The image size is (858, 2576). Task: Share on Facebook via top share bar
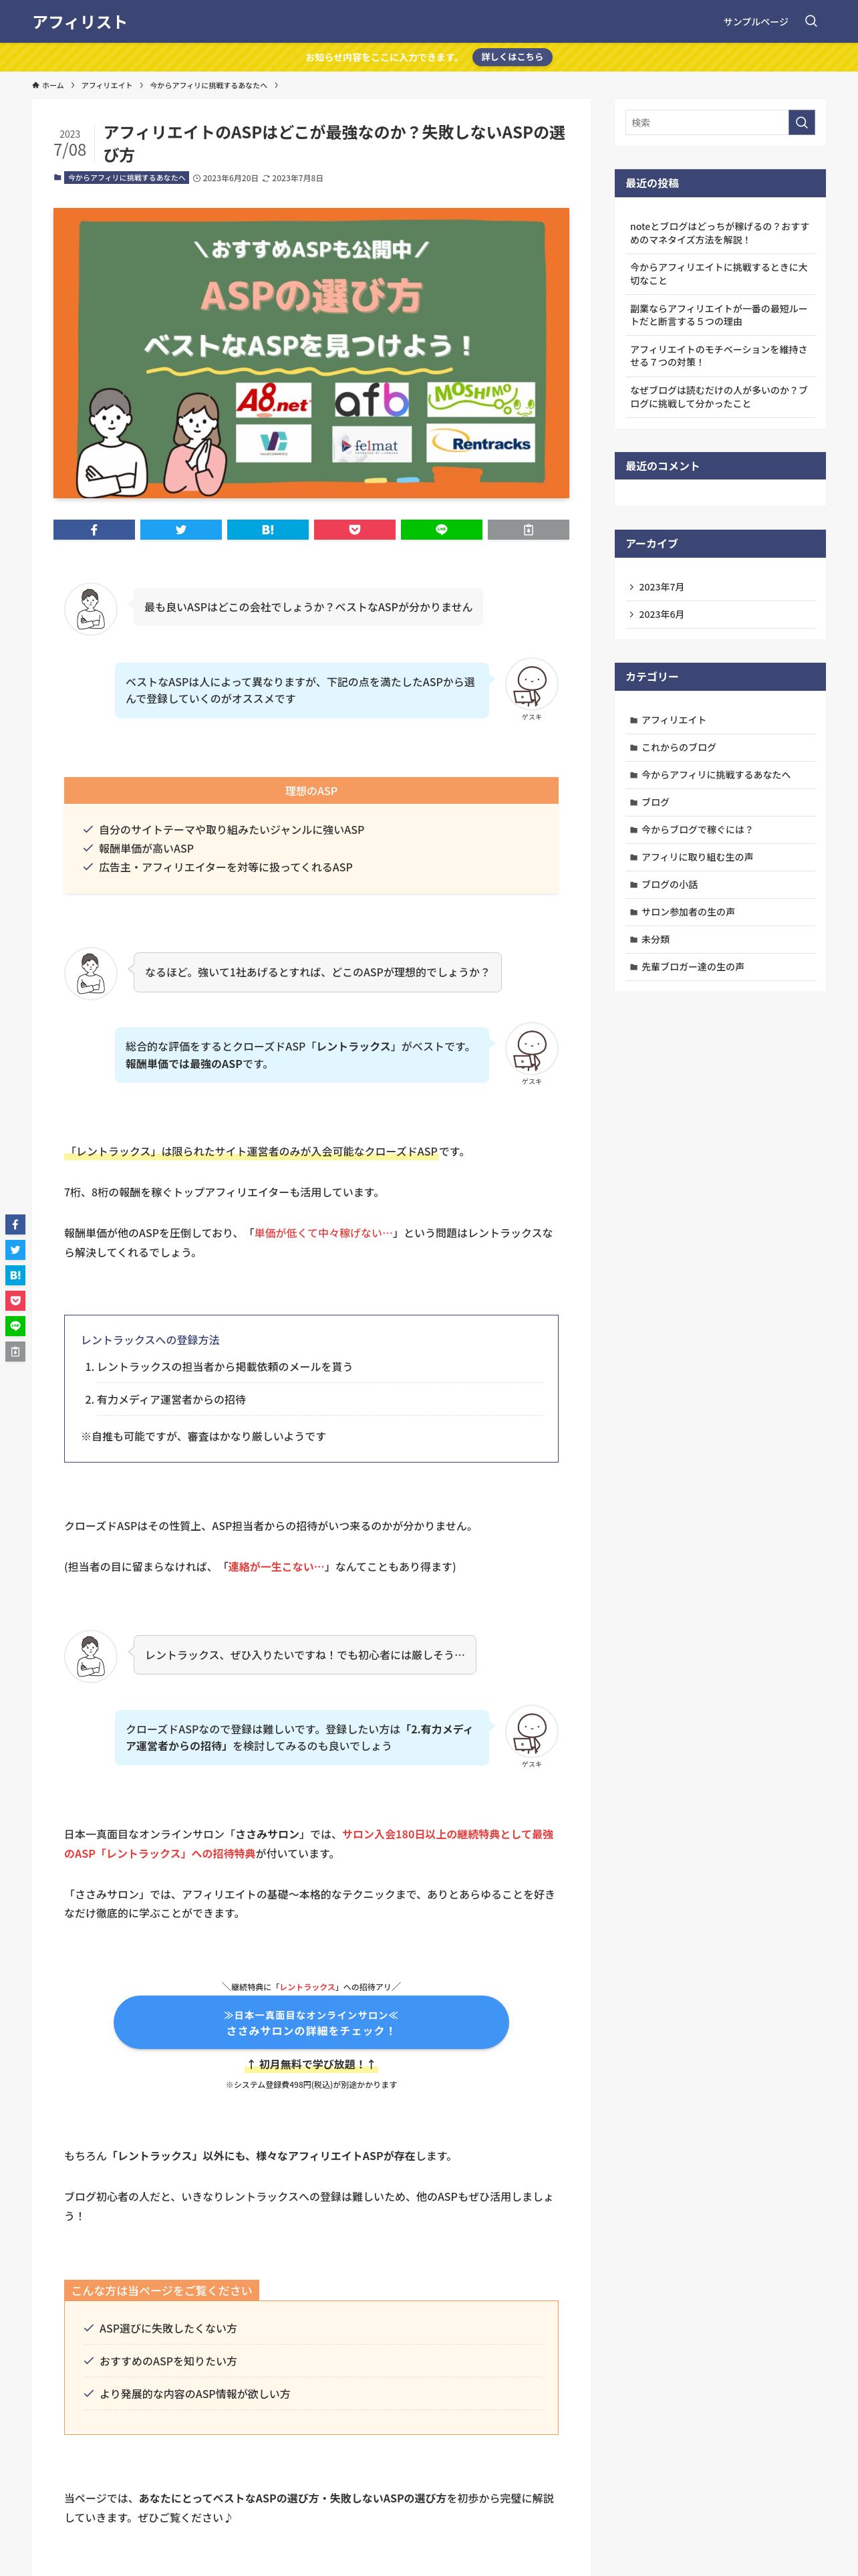pyautogui.click(x=94, y=530)
